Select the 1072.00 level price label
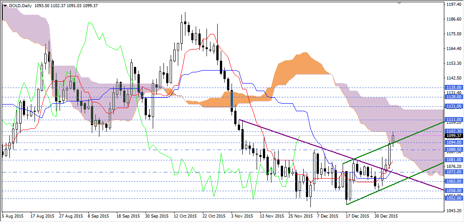The width and height of the screenshot is (464, 222). (453, 172)
